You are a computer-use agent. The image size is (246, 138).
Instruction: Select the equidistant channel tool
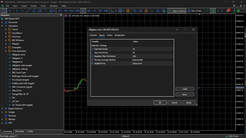point(34,11)
